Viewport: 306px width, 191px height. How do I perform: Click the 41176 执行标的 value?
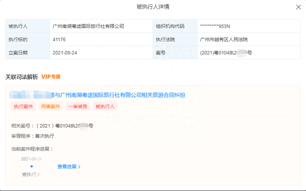(x=59, y=40)
